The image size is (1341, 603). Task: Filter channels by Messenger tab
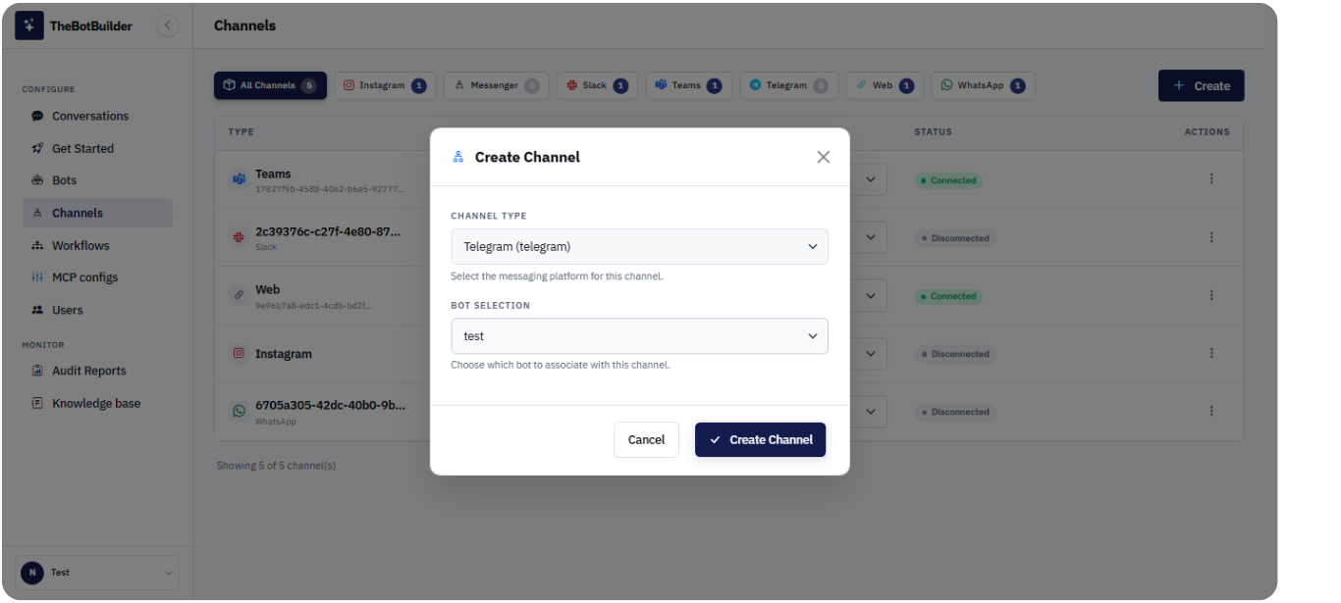point(496,85)
